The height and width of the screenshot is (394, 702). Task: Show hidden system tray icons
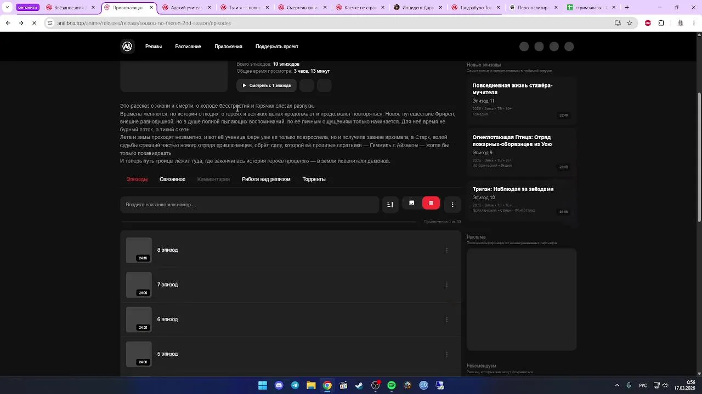point(617,385)
